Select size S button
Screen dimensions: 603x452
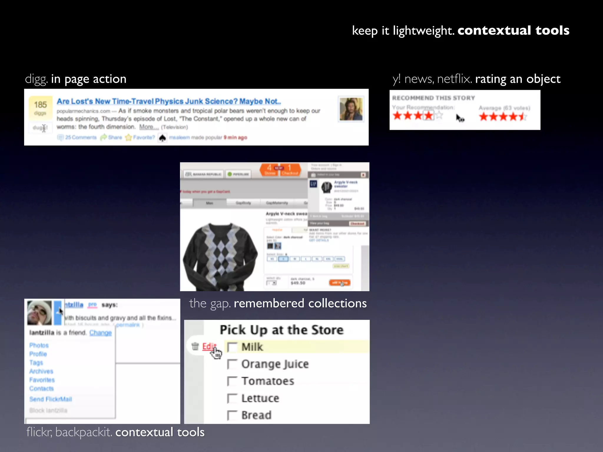coord(283,259)
